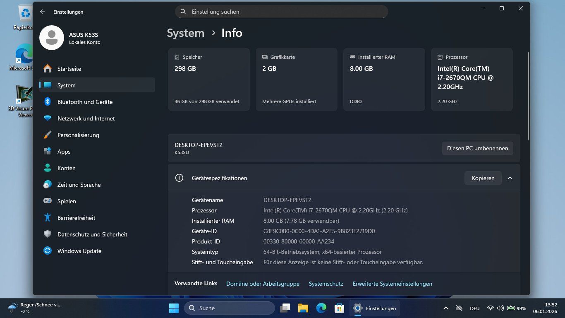Copy device specs with the Kopieren button

point(483,178)
